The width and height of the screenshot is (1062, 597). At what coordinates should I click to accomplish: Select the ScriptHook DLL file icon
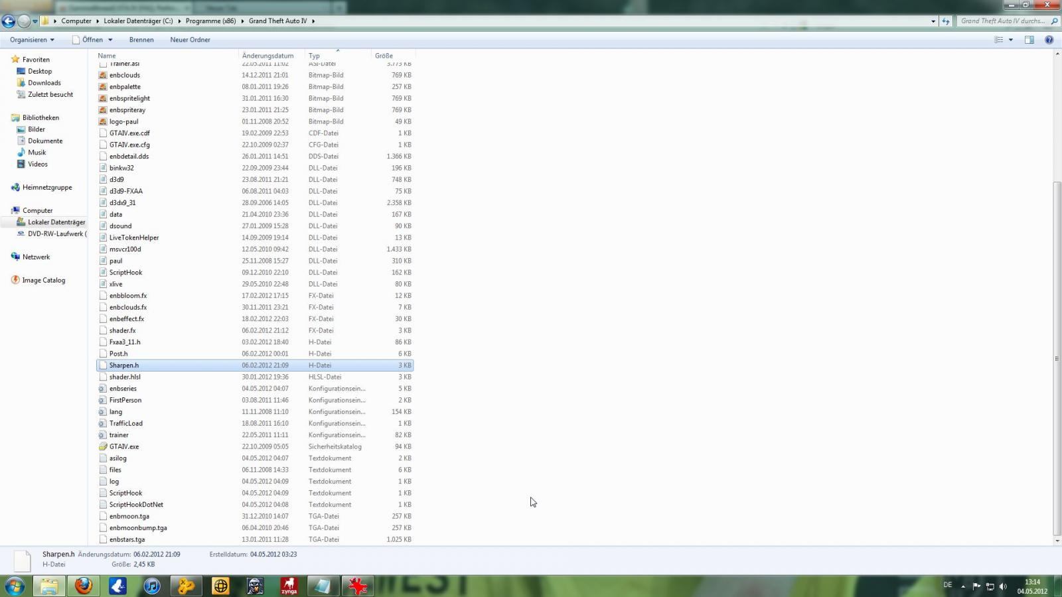(103, 273)
